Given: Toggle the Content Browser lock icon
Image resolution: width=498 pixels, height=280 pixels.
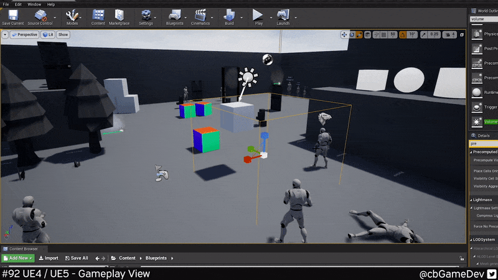Looking at the screenshot, I should [x=461, y=258].
